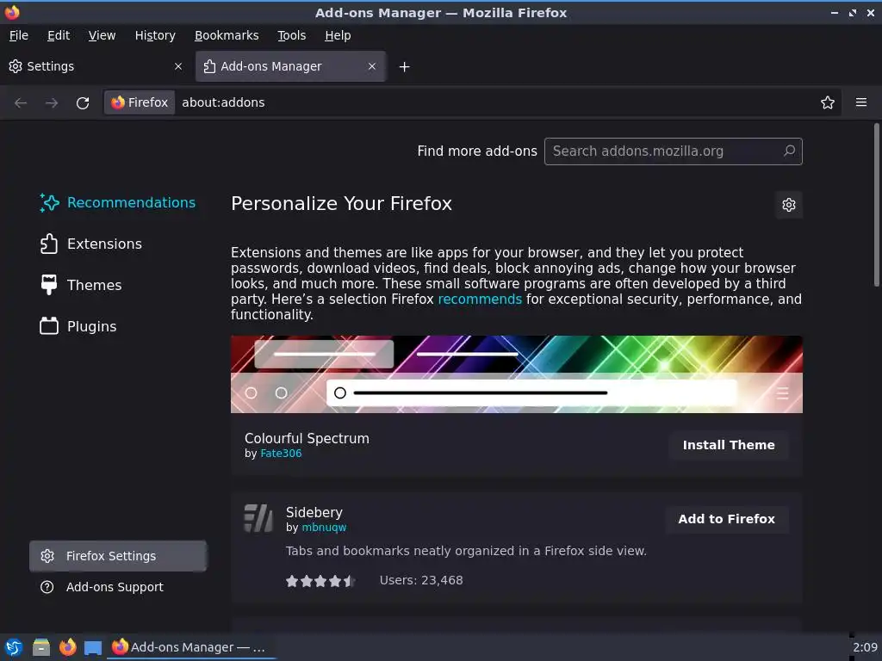
Task: Click the Colourful Spectrum theme preview
Action: [517, 374]
